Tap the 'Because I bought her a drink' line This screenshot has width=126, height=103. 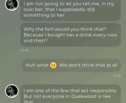(x=70, y=35)
